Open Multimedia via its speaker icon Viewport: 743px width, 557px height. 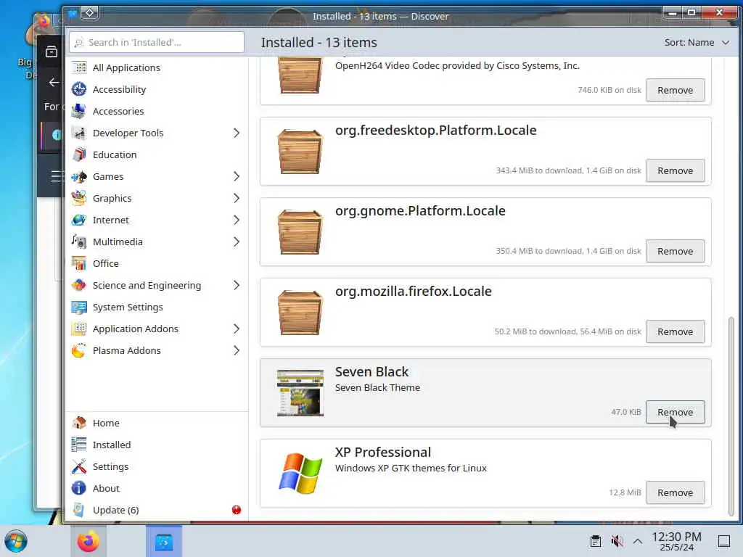[79, 242]
